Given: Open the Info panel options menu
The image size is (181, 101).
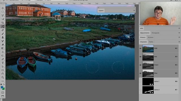Looking at the screenshot, I should (179, 28).
